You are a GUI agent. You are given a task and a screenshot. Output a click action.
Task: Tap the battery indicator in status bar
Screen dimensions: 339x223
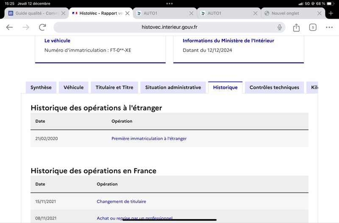331,3
